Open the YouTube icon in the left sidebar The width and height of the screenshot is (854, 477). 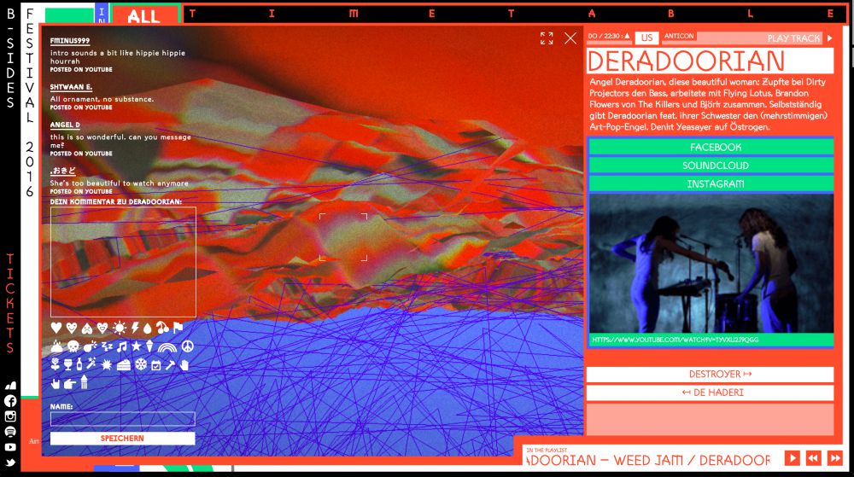tap(10, 447)
